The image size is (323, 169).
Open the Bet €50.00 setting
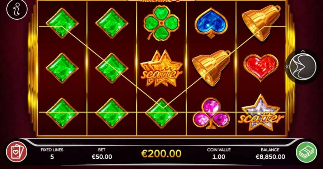[102, 154]
